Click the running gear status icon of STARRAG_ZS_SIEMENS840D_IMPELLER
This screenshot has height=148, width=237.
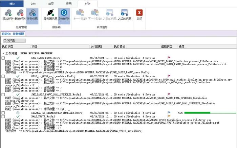pos(18,113)
